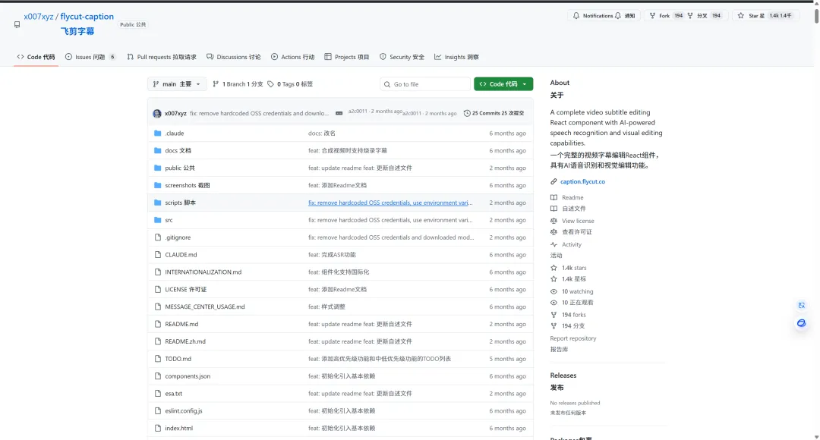Open the Releases section heading

tap(563, 376)
